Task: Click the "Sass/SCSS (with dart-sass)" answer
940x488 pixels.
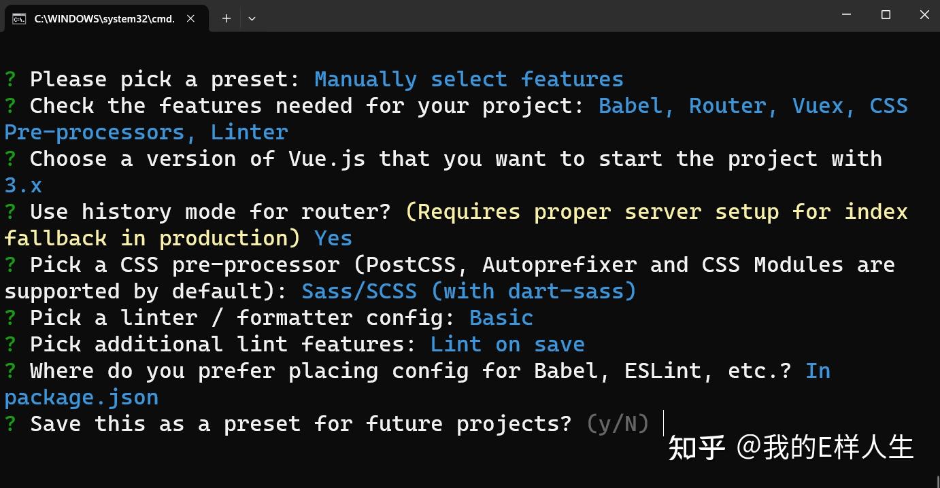Action: point(469,291)
